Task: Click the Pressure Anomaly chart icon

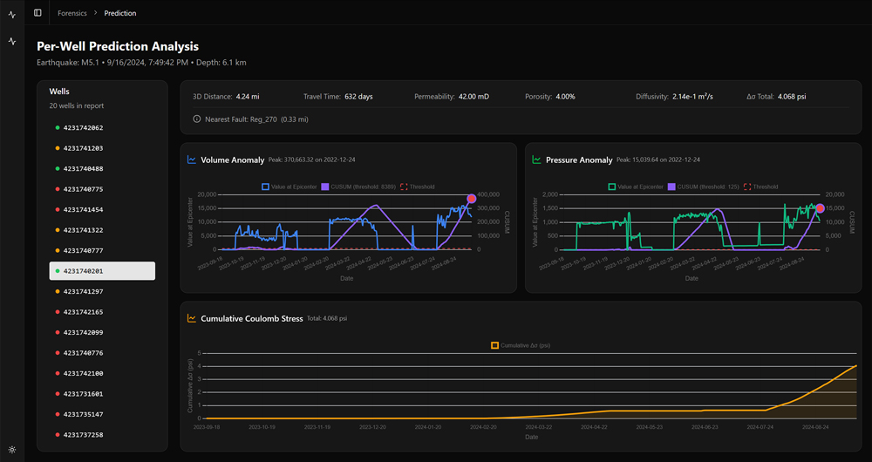Action: click(x=537, y=160)
